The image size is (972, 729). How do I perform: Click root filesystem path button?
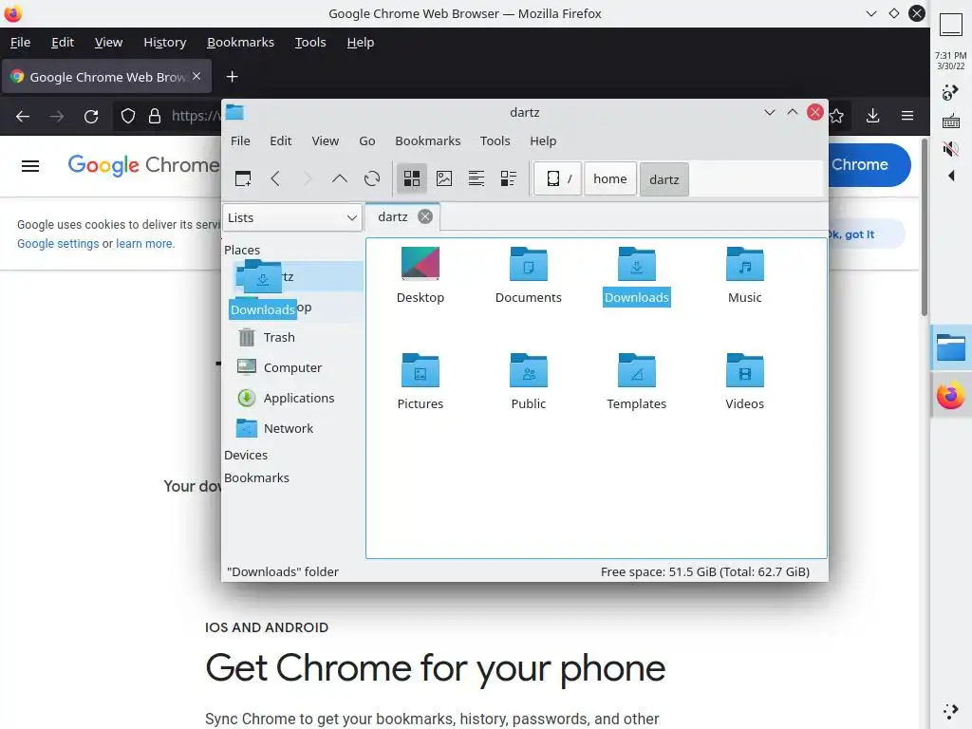(x=558, y=179)
